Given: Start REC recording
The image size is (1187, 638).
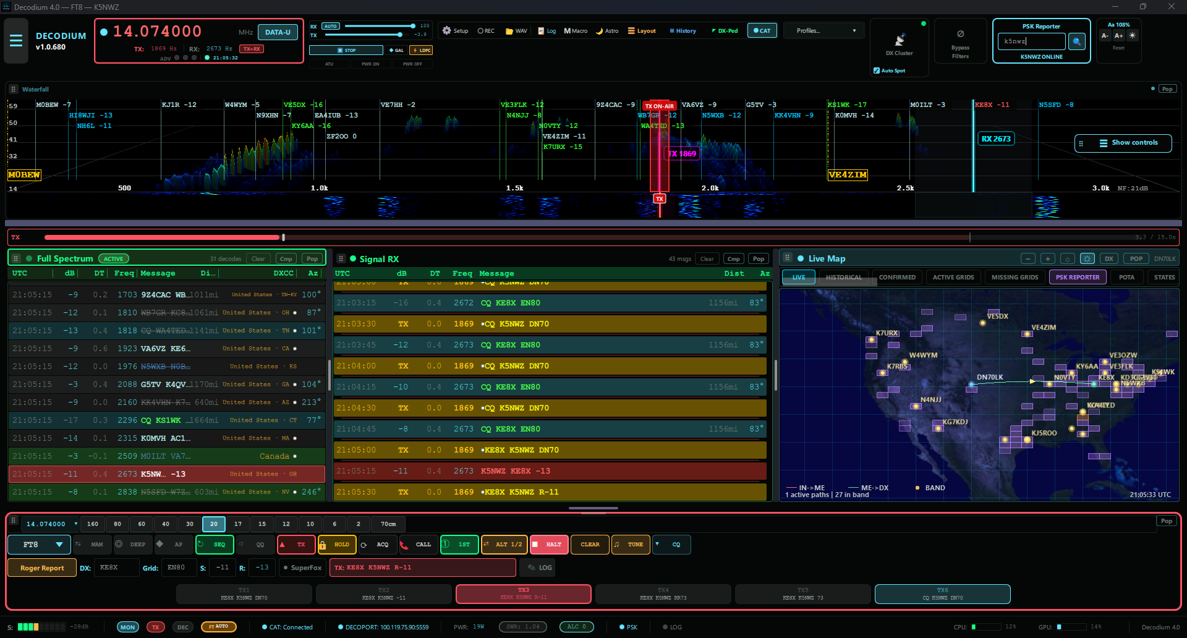Looking at the screenshot, I should click(486, 30).
